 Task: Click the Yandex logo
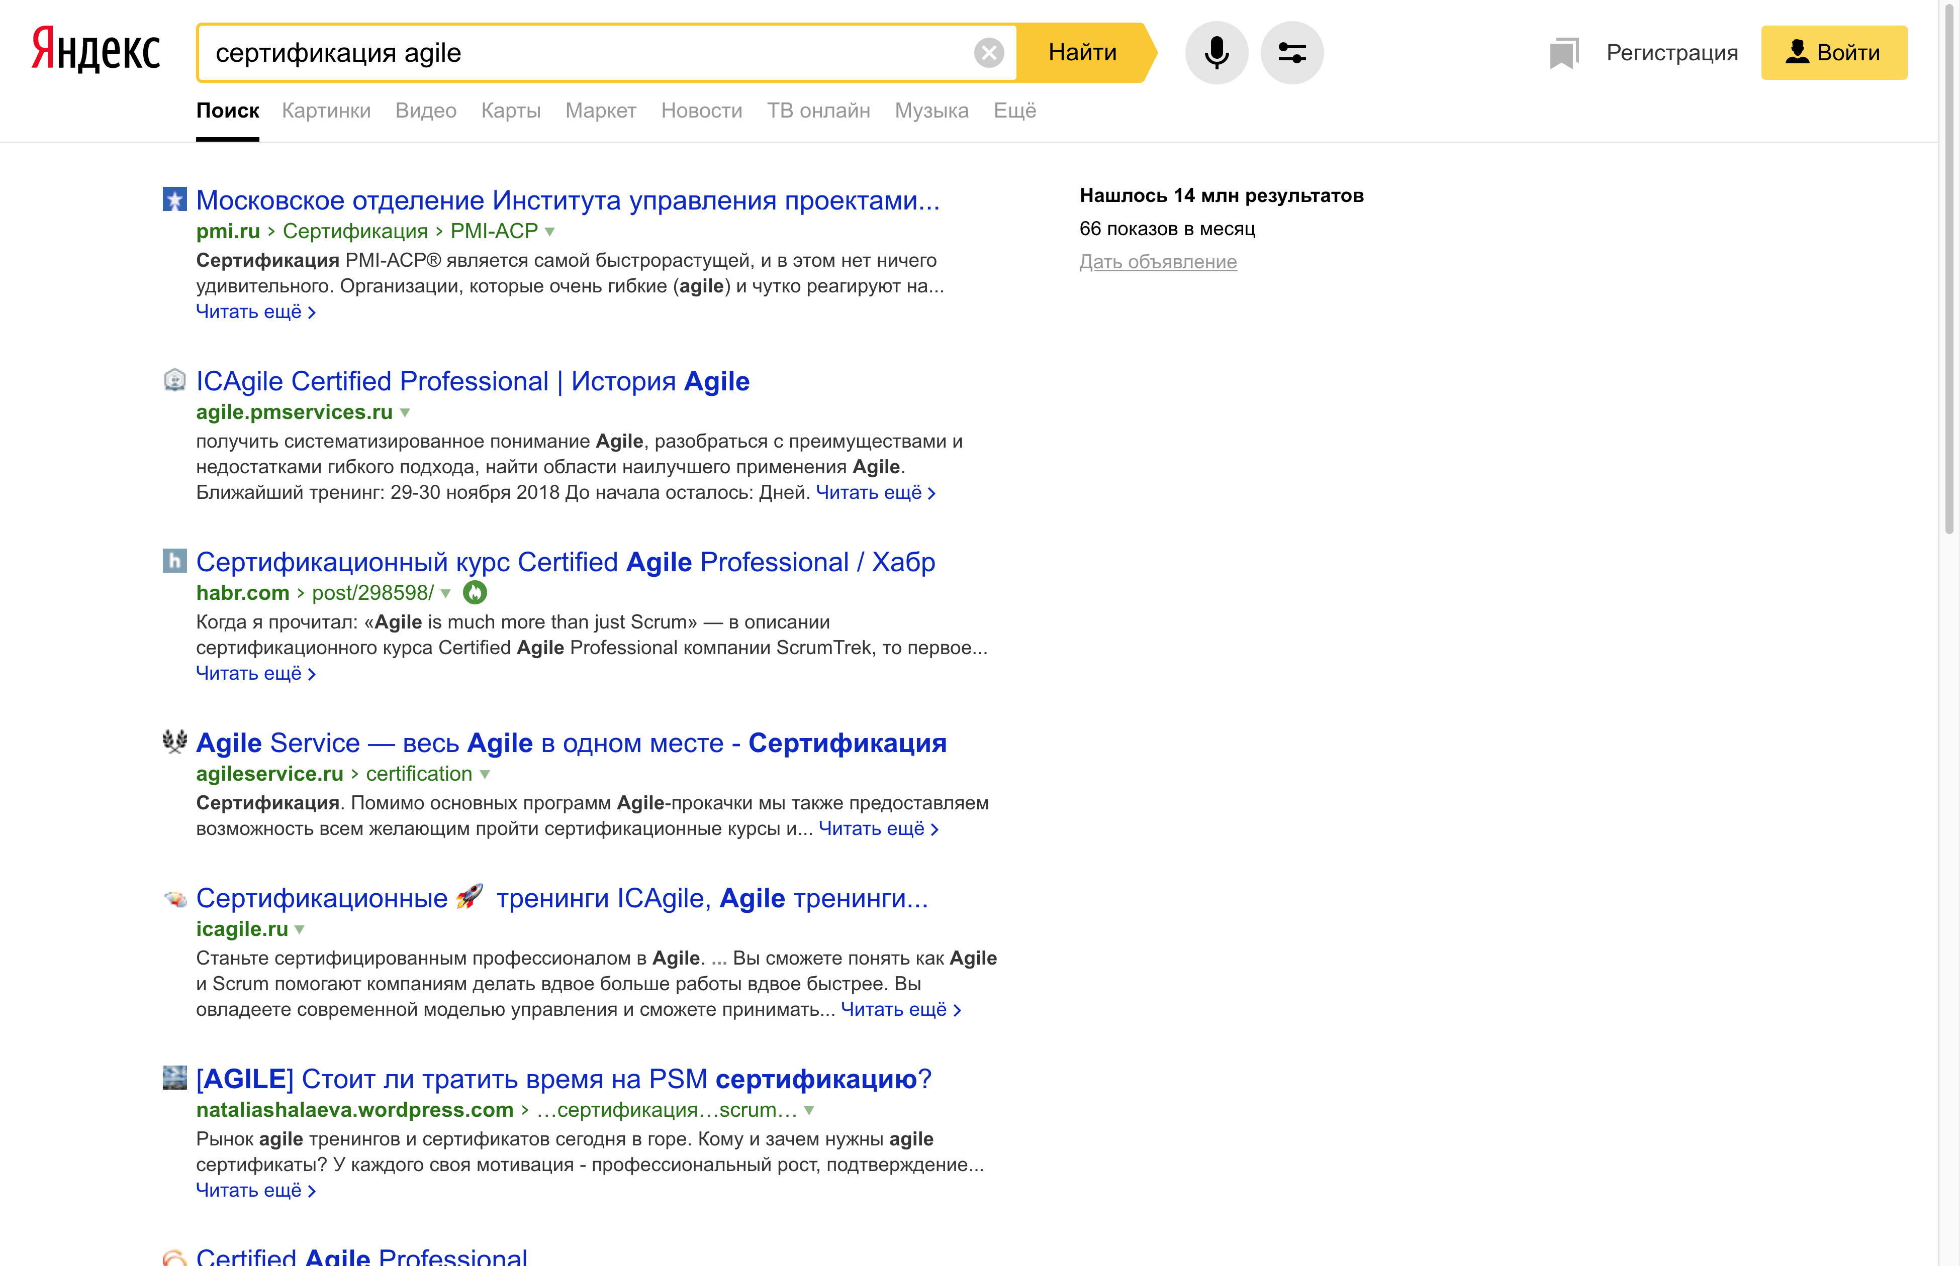pyautogui.click(x=96, y=49)
